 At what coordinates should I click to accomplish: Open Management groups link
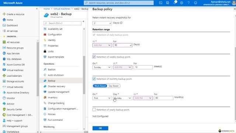click(17, 126)
